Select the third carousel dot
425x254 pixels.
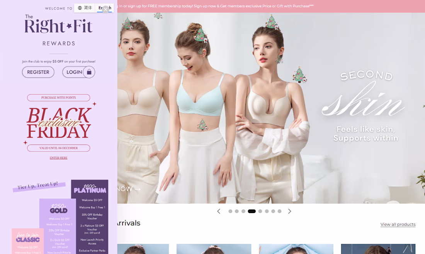243,211
